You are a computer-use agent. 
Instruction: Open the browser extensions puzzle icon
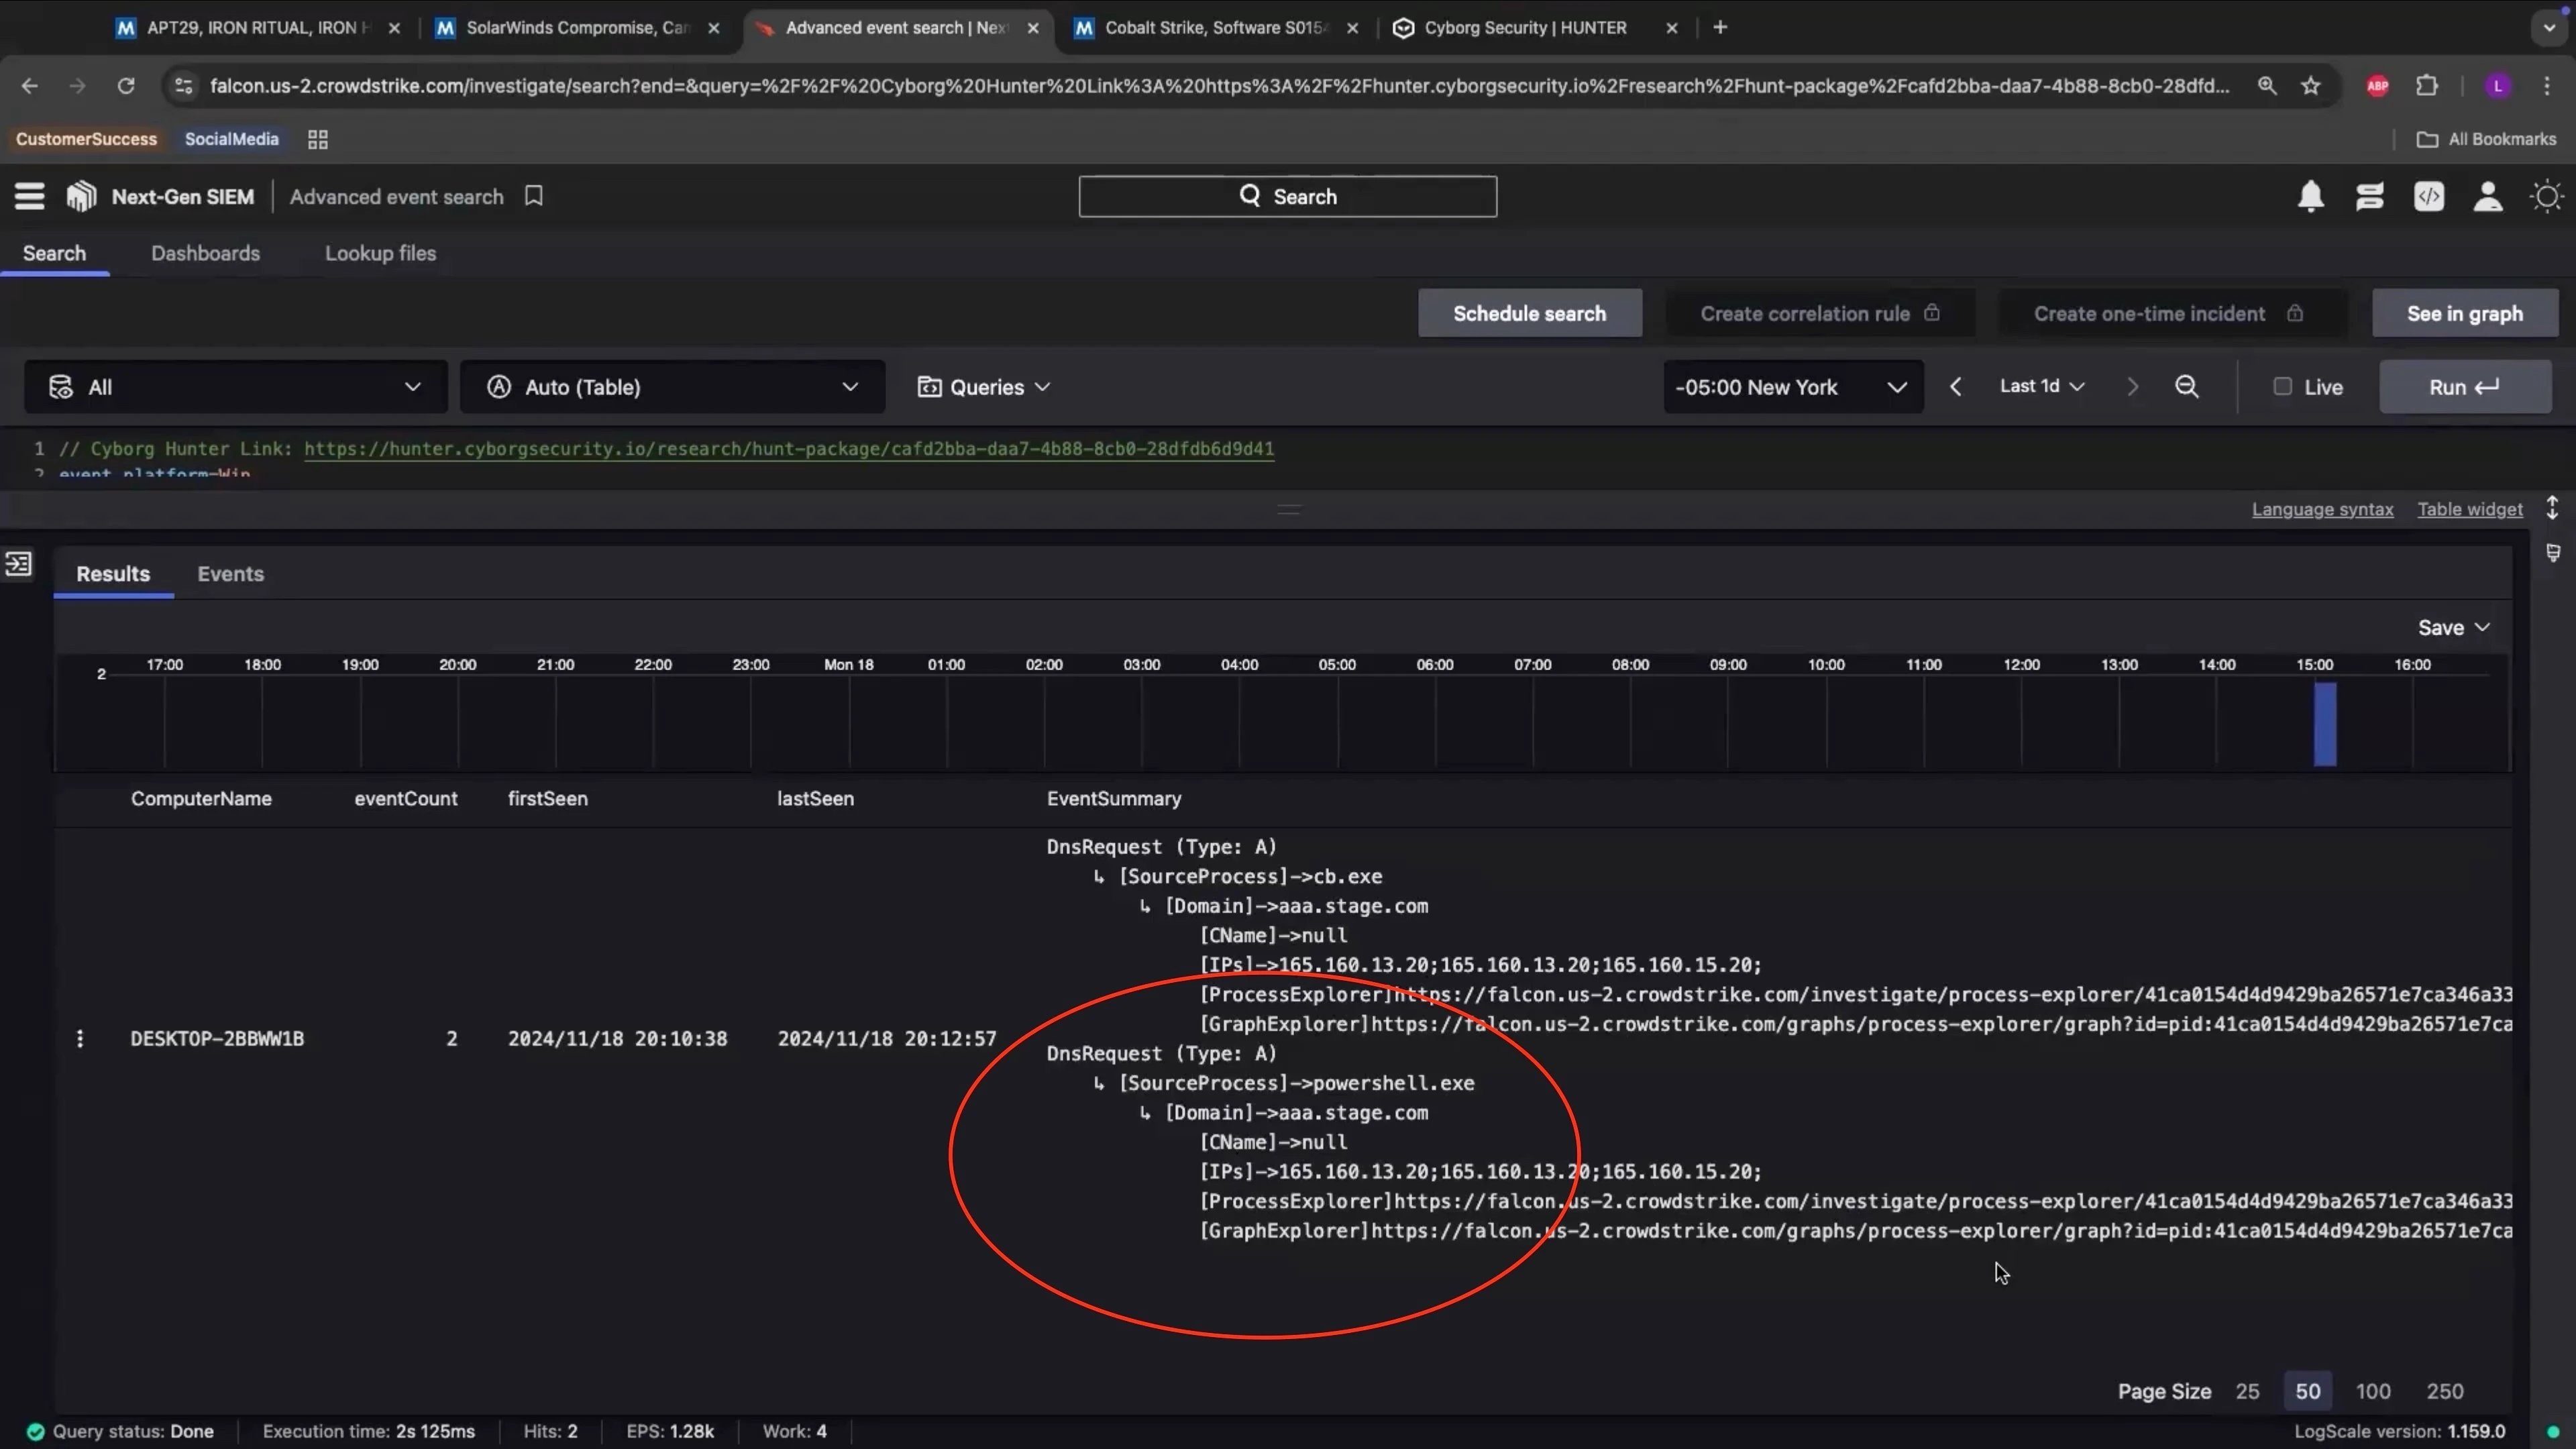(x=2427, y=86)
